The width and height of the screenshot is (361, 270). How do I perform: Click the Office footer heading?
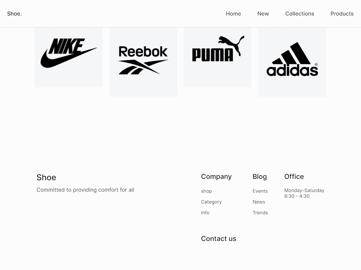294,176
